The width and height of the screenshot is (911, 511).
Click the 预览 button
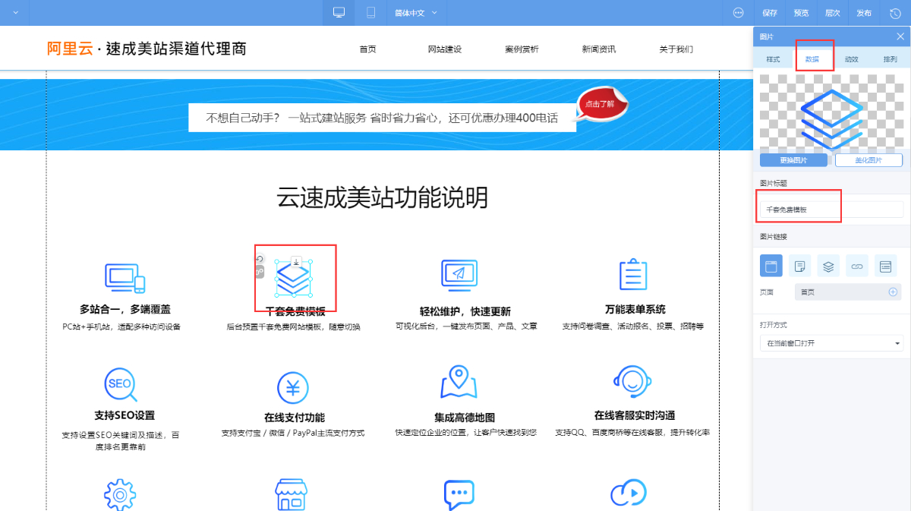click(x=802, y=13)
